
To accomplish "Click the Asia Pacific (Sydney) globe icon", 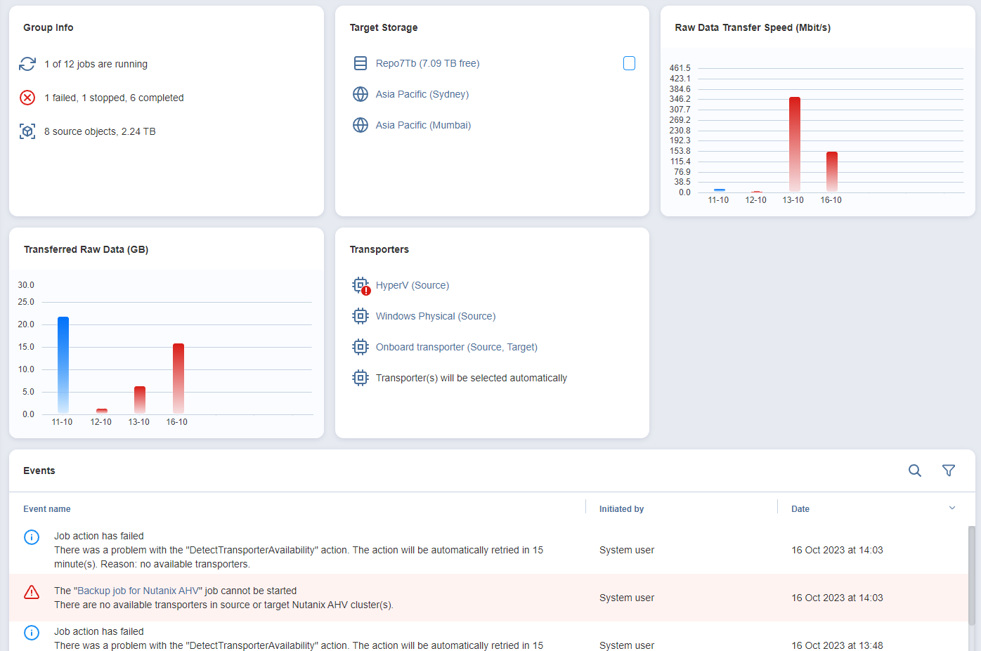I will (x=360, y=94).
